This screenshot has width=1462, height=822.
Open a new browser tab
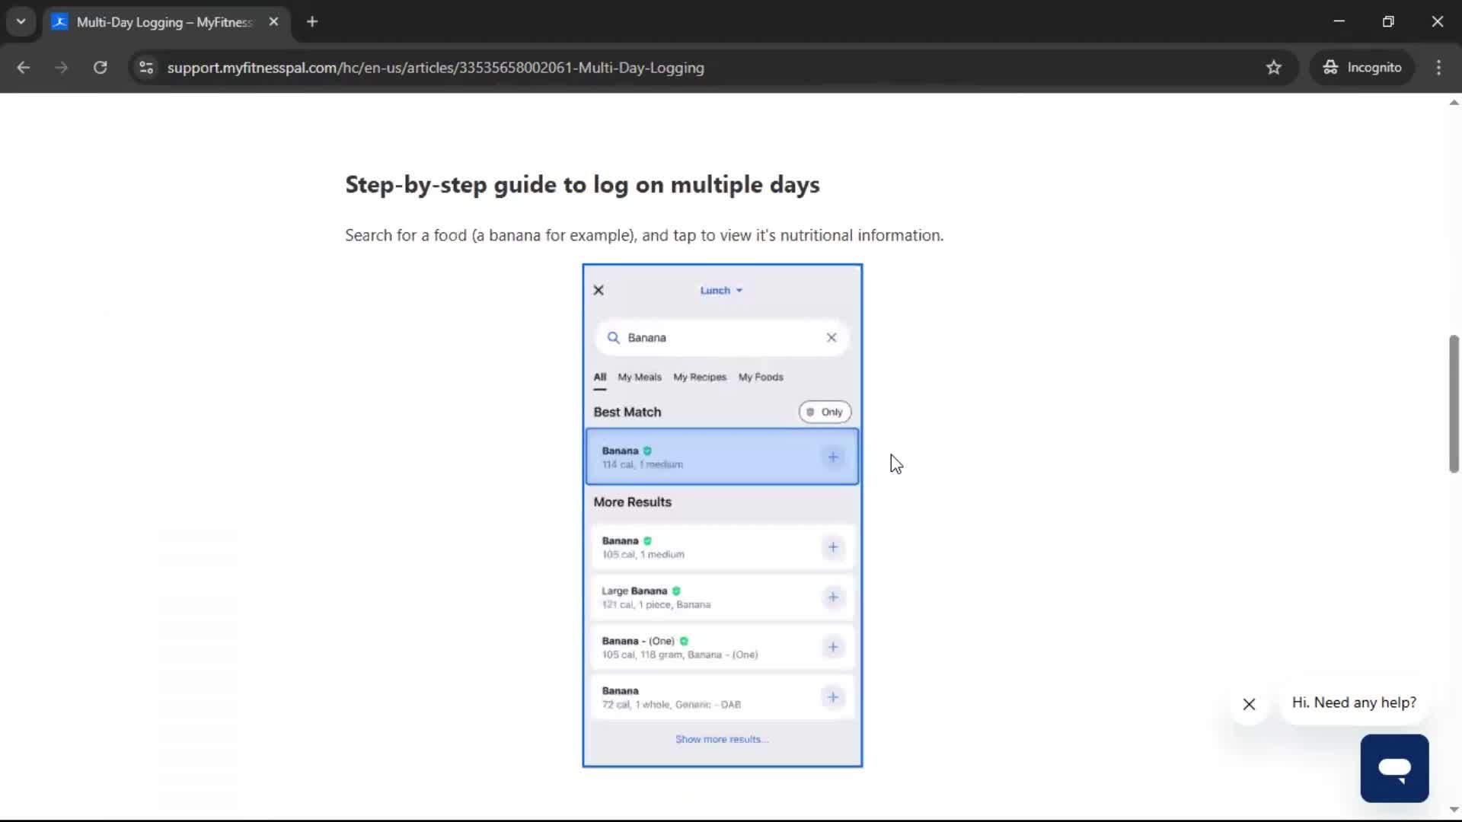312,22
